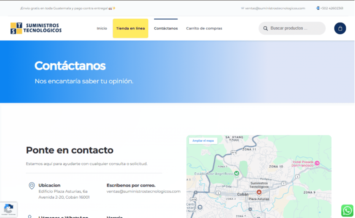Open the Tienda en línea page
The height and width of the screenshot is (218, 355).
(130, 28)
